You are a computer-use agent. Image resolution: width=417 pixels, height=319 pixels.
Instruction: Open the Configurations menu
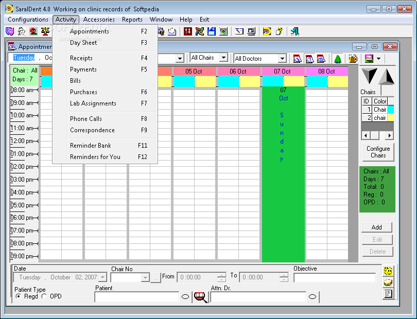tap(28, 20)
